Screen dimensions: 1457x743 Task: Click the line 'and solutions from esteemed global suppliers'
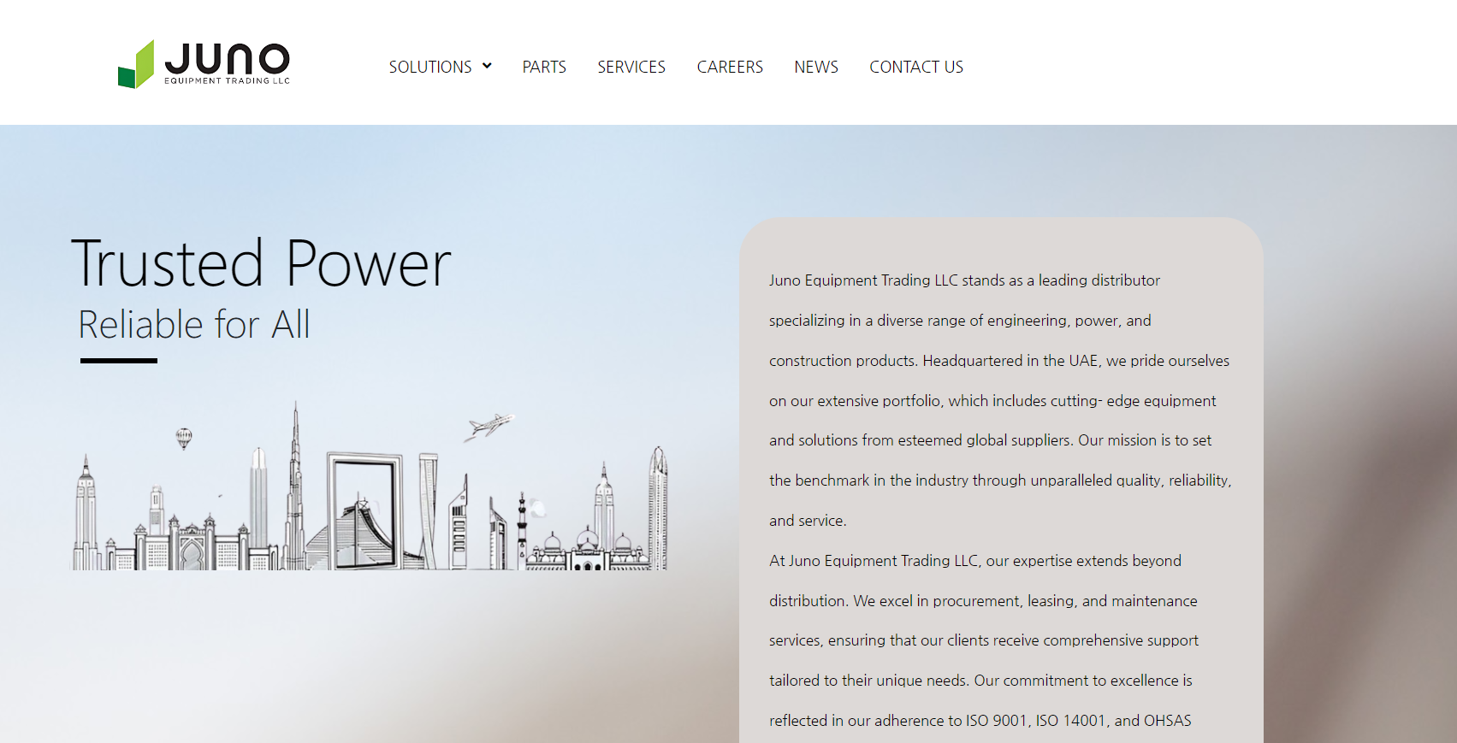(990, 440)
